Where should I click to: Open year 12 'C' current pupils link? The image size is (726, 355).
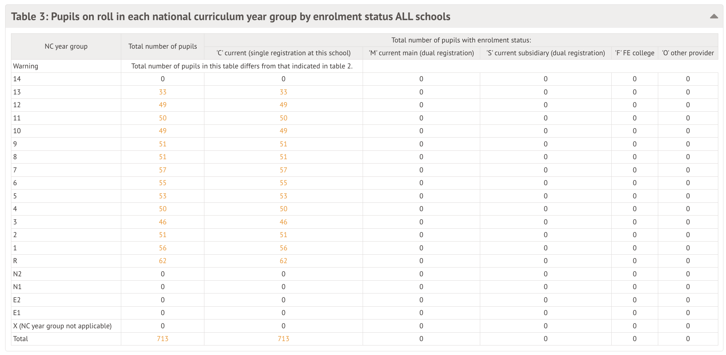click(x=283, y=105)
